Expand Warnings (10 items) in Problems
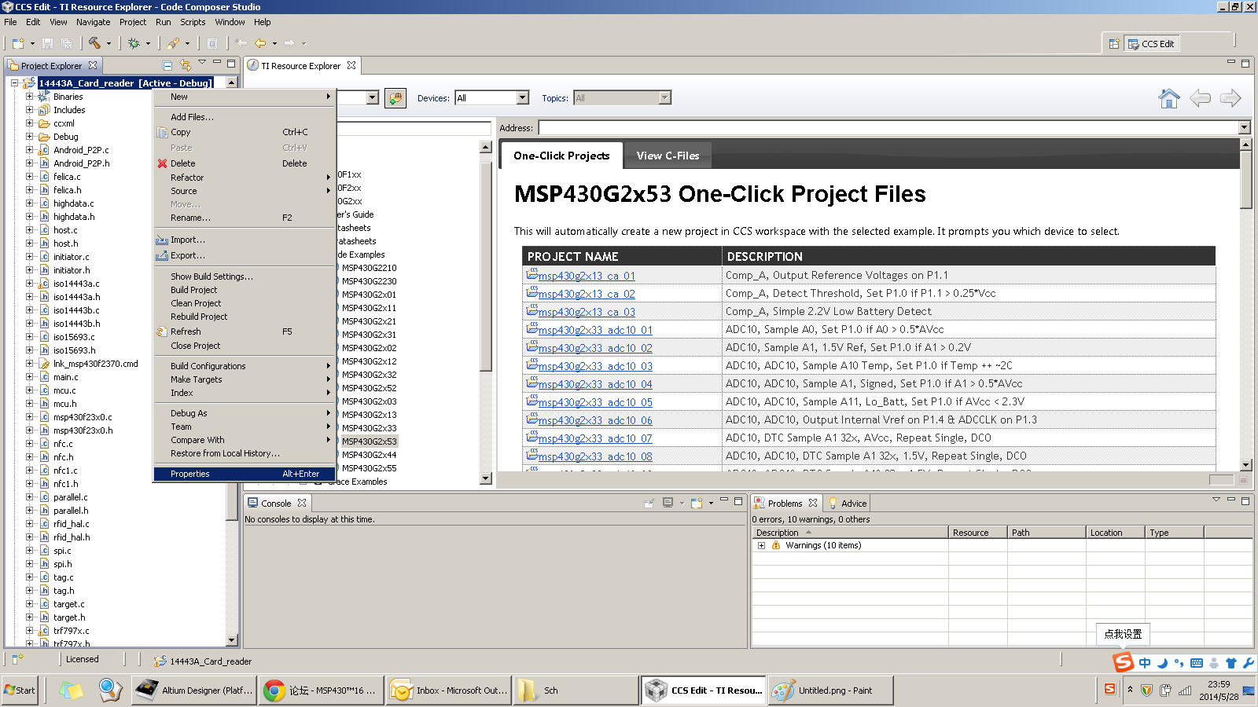The height and width of the screenshot is (707, 1258). coord(761,545)
